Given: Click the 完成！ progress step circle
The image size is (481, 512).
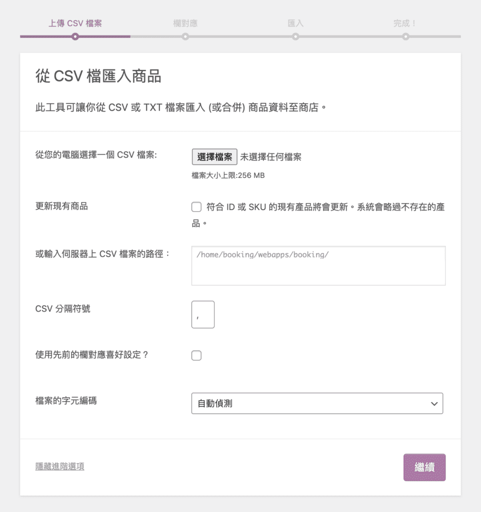Looking at the screenshot, I should point(404,36).
